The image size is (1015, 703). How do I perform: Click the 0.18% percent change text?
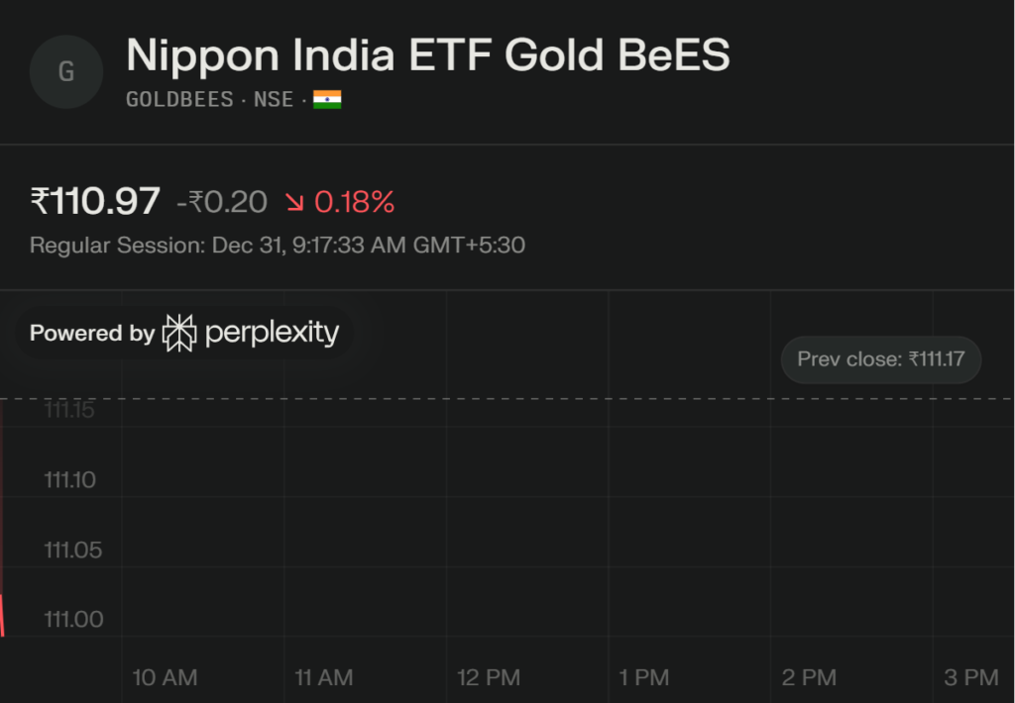[x=354, y=203]
